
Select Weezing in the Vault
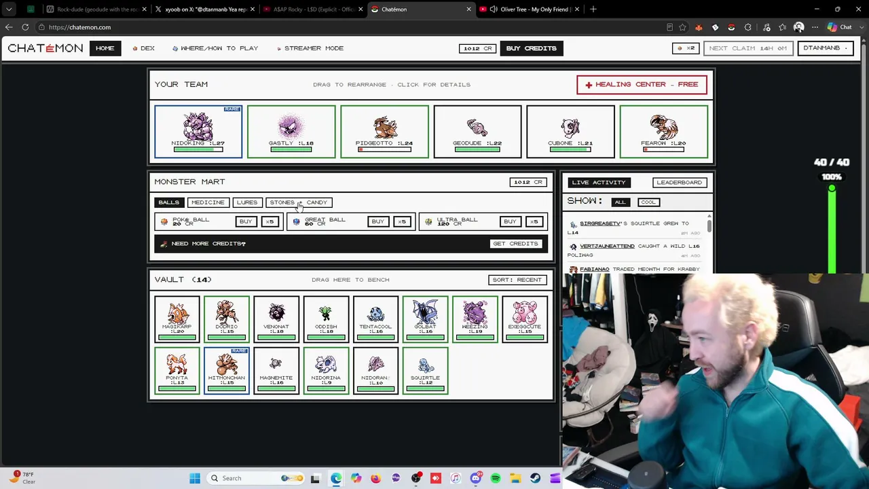click(x=475, y=319)
